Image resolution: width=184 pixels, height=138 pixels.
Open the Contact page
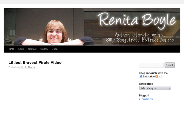[32, 49]
